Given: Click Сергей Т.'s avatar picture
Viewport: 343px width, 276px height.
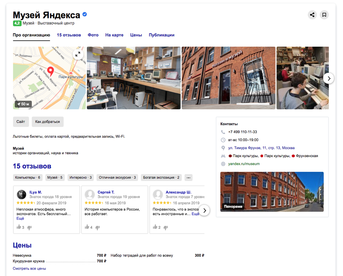Looking at the screenshot, I should click(90, 194).
